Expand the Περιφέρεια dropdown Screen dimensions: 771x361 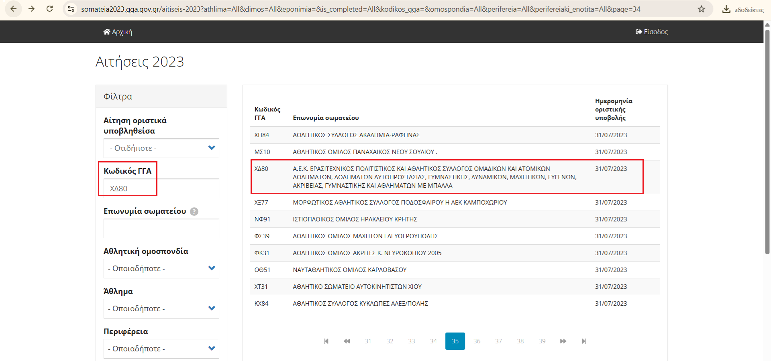(161, 349)
